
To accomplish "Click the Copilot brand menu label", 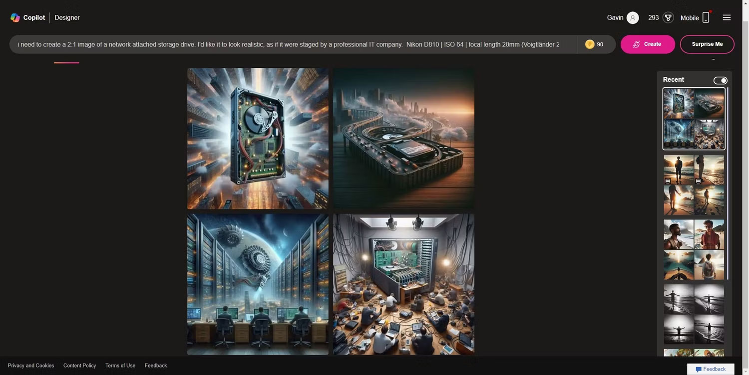I will [x=33, y=17].
